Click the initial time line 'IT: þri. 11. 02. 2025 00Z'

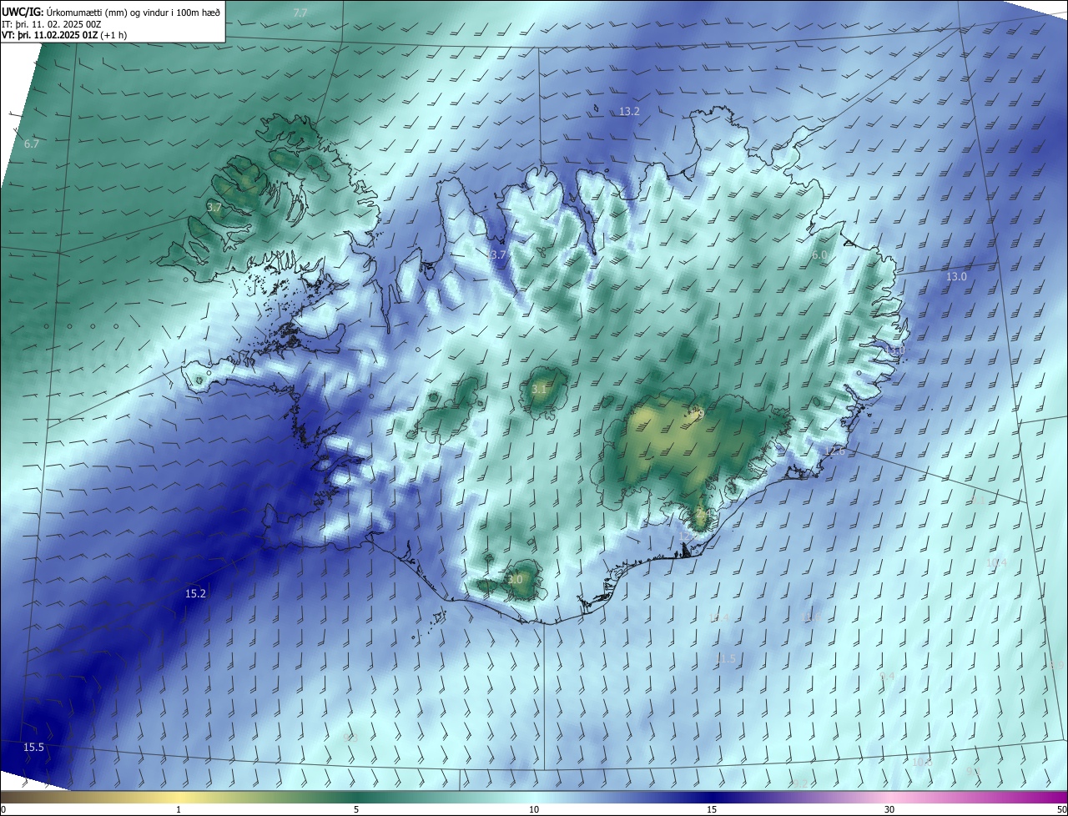(x=52, y=23)
